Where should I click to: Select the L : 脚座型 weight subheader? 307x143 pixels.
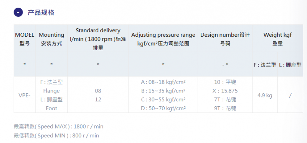290,65
